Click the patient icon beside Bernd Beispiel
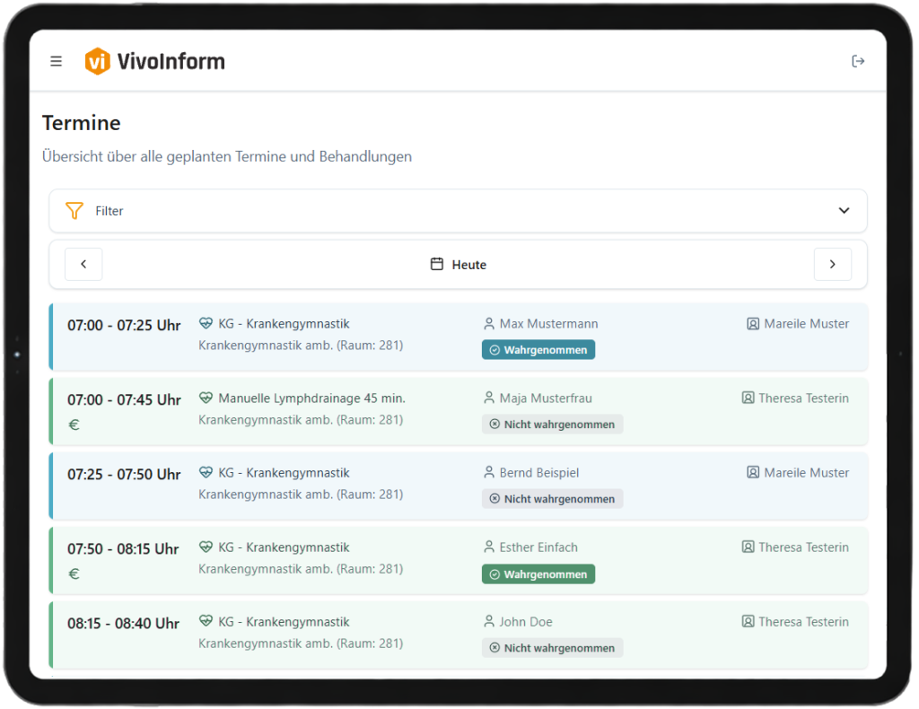Screen dimensions: 919x709 point(489,472)
